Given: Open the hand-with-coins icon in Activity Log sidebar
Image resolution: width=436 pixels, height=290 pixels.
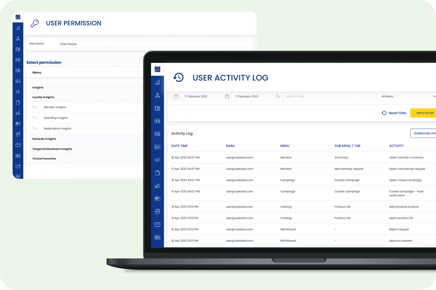Looking at the screenshot, I should click(x=157, y=186).
